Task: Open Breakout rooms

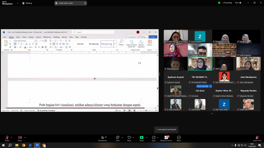Action: 166,139
